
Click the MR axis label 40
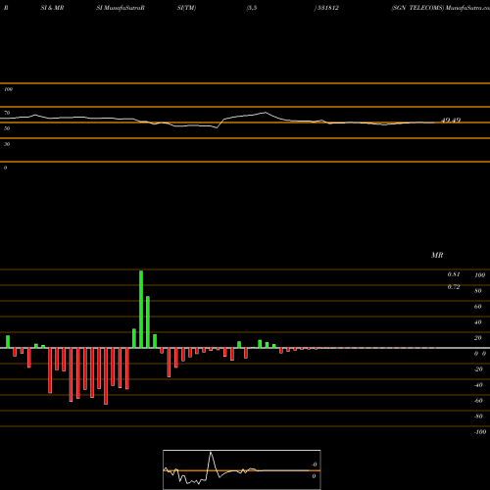point(478,322)
